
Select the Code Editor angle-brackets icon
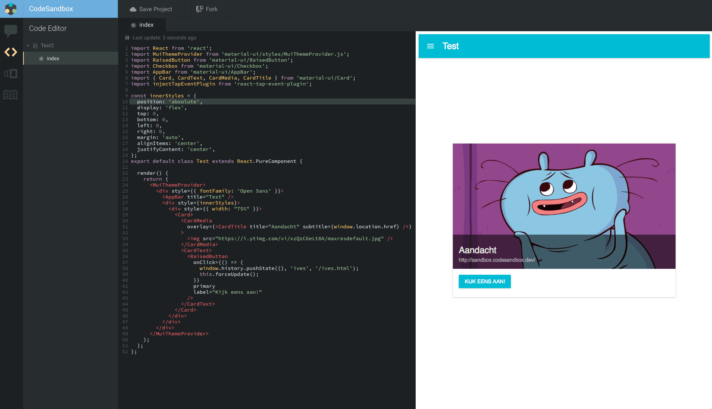point(11,52)
